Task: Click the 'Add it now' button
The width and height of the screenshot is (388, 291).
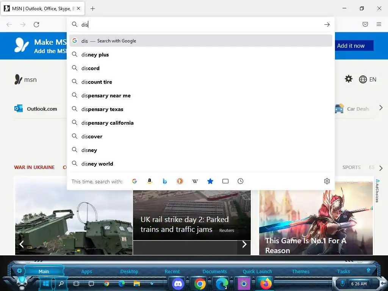Action: [354, 45]
